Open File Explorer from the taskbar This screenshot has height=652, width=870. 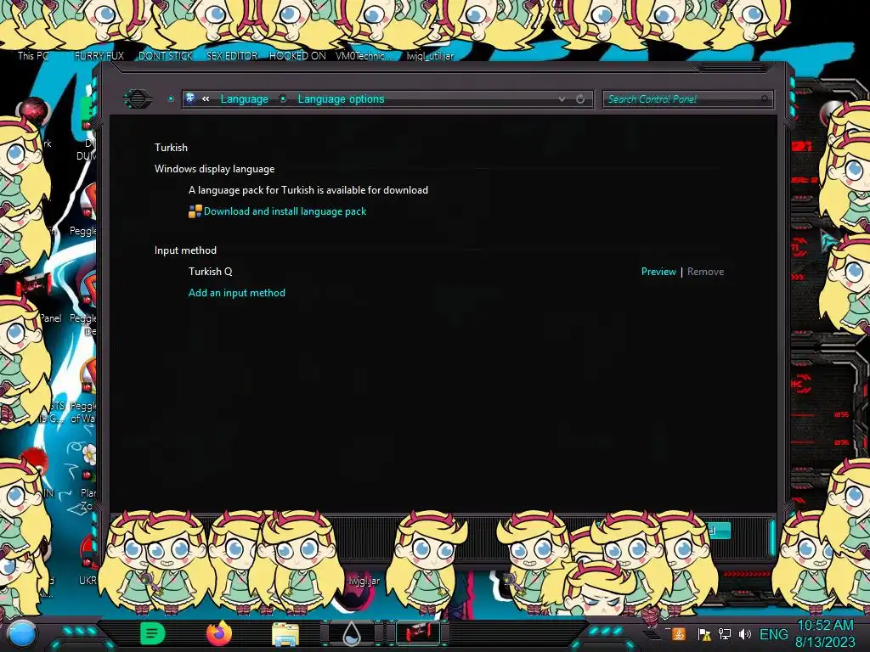tap(285, 634)
